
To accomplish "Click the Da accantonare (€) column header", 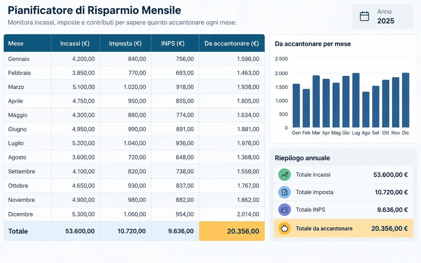I will pyautogui.click(x=232, y=43).
